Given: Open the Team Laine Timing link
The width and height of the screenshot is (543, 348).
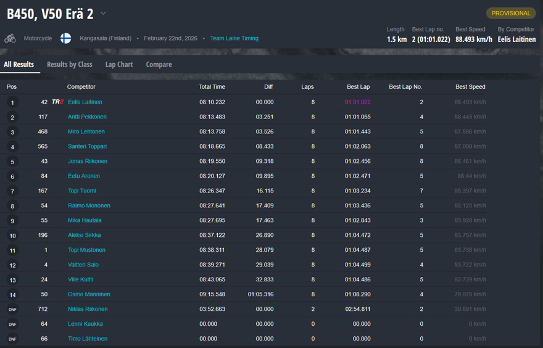Looking at the screenshot, I should 234,38.
